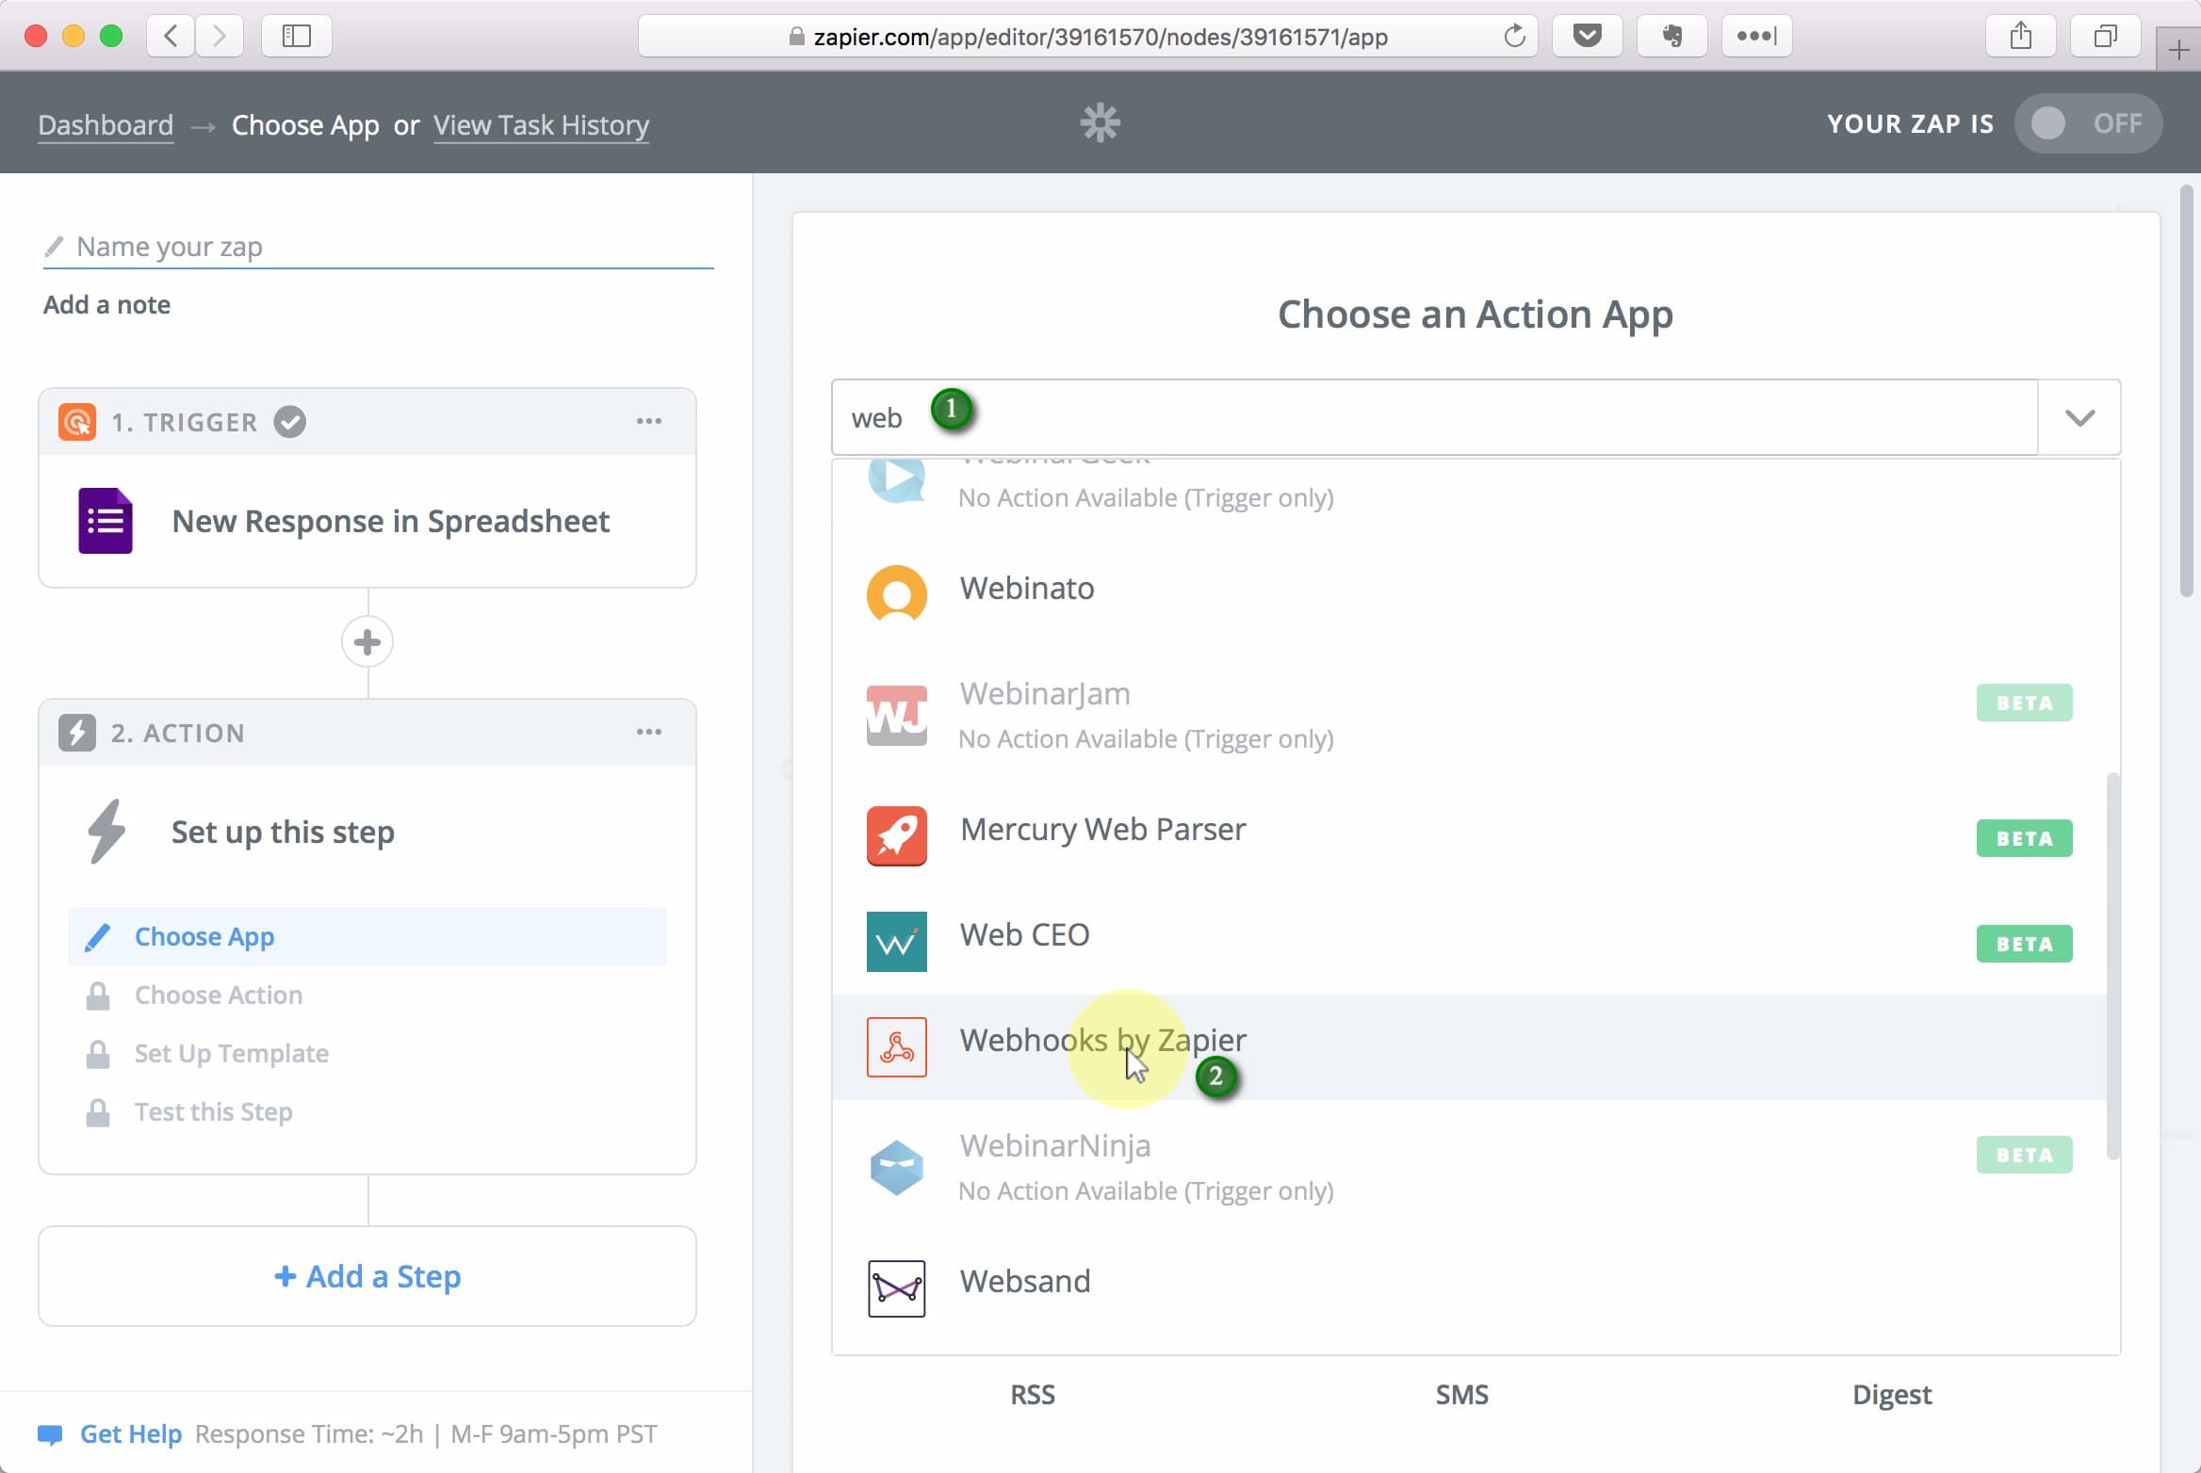The width and height of the screenshot is (2201, 1473).
Task: Click the Mercury Web Parser rocket icon
Action: 896,835
